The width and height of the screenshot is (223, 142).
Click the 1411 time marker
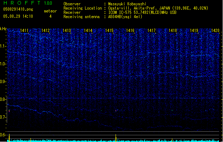24,31
